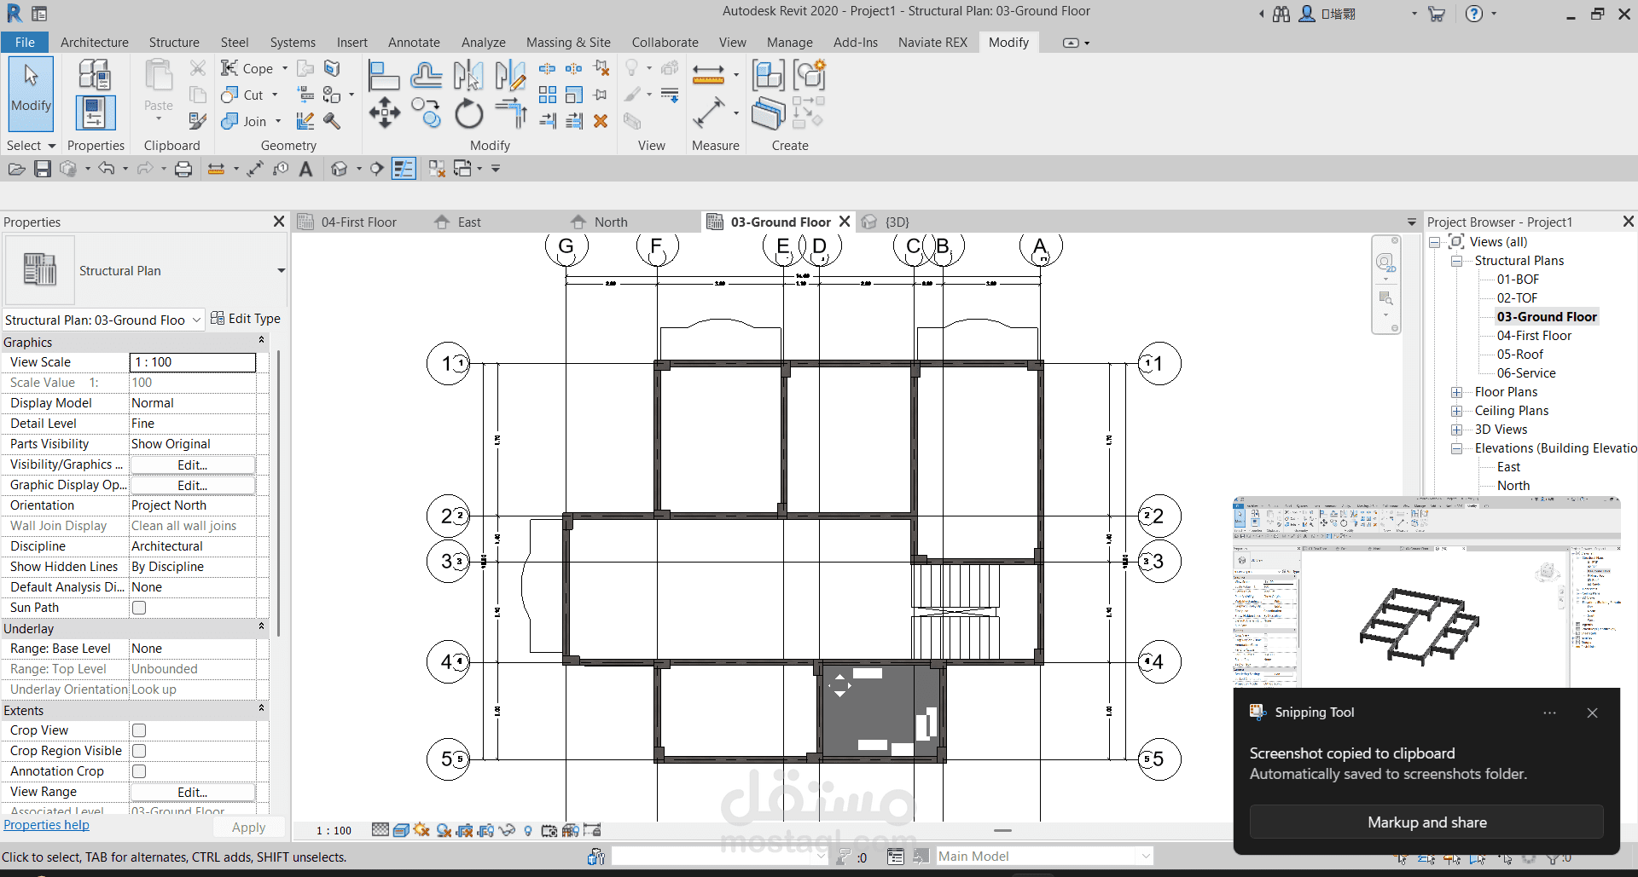This screenshot has width=1638, height=877.
Task: Toggle the Annotation Crop checkbox
Action: [x=139, y=771]
